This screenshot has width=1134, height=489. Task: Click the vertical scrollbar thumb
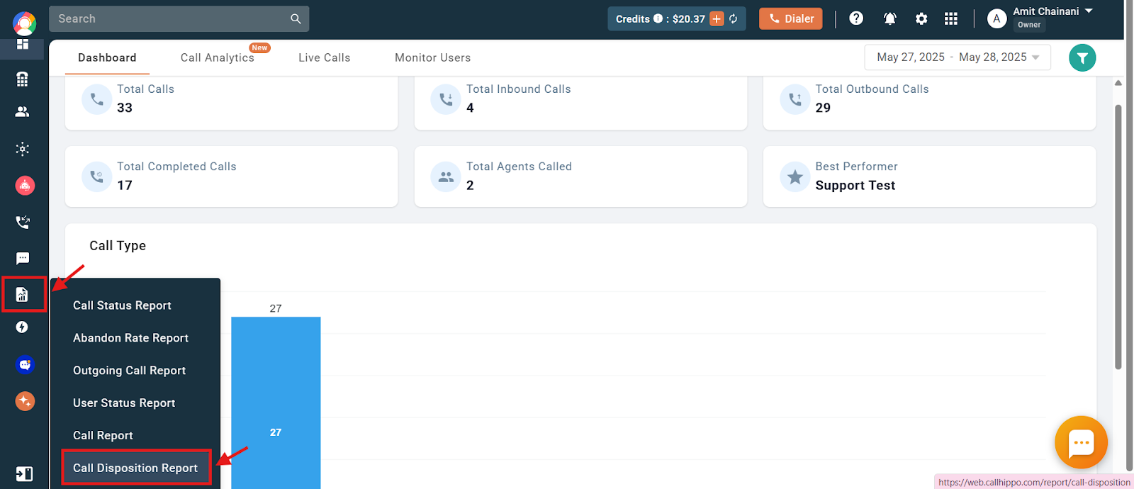[x=1118, y=237]
